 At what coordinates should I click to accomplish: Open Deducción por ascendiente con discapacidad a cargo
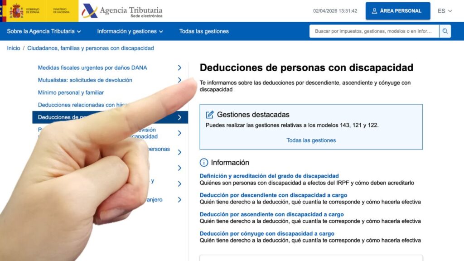point(272,214)
